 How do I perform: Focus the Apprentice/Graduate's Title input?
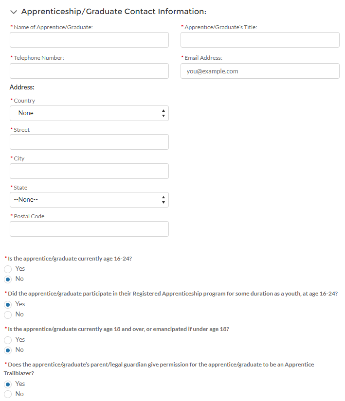pyautogui.click(x=260, y=40)
